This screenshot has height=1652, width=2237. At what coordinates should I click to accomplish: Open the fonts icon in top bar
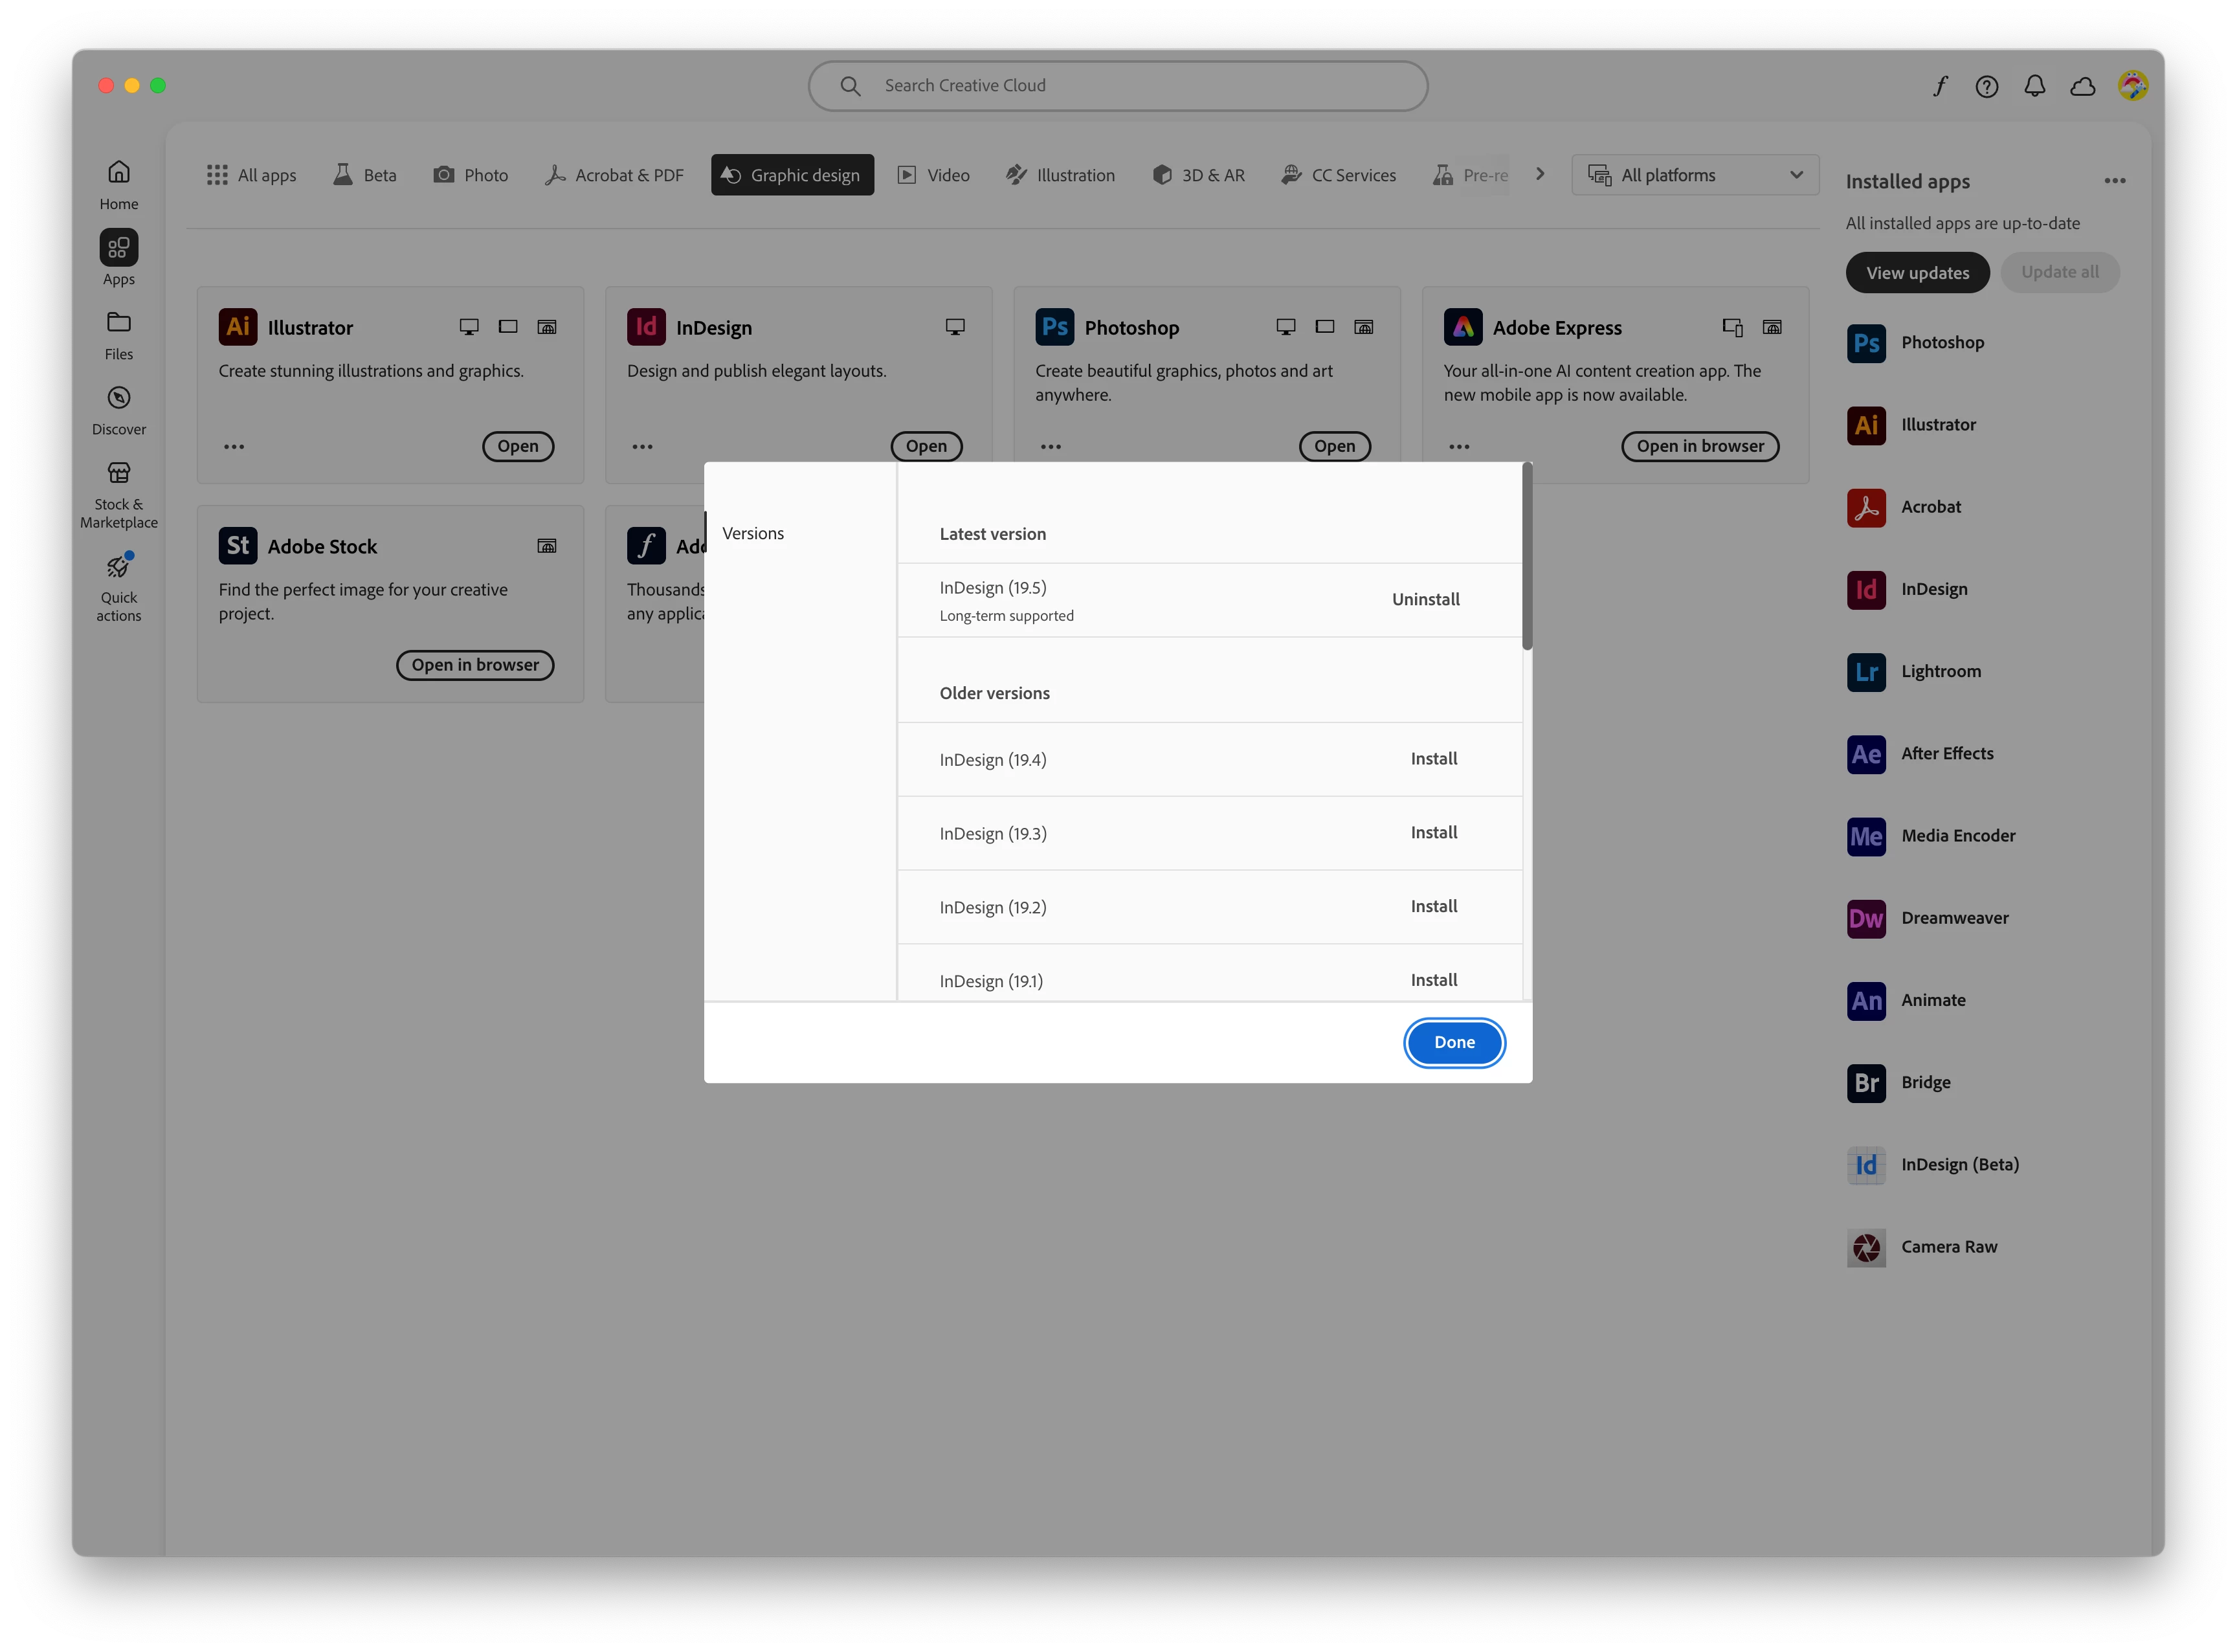click(x=1939, y=86)
